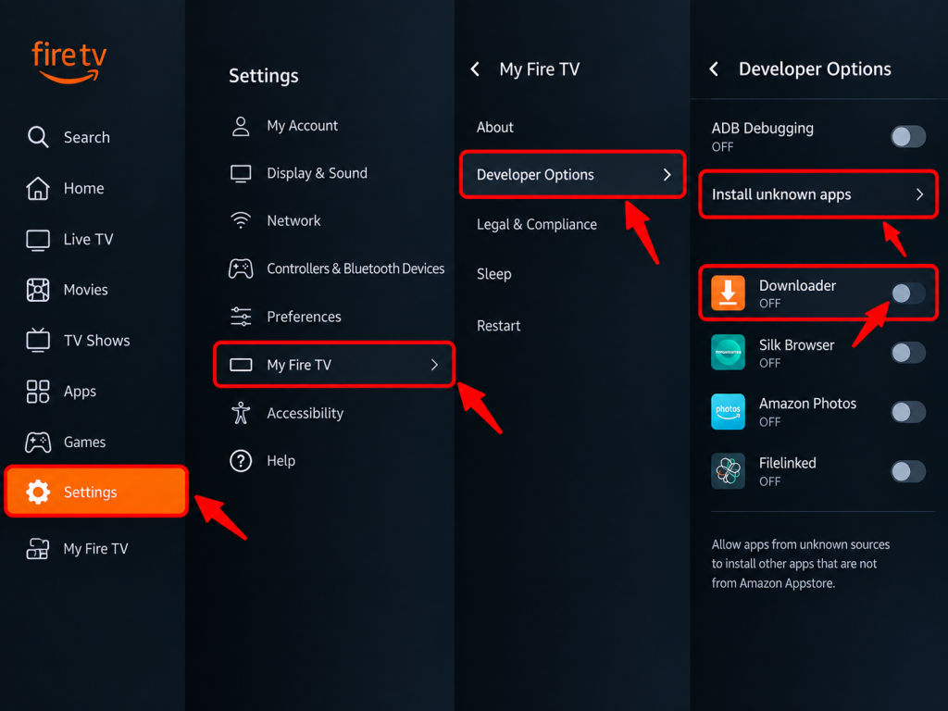
Task: Click the ADB Debugging label
Action: 763,128
